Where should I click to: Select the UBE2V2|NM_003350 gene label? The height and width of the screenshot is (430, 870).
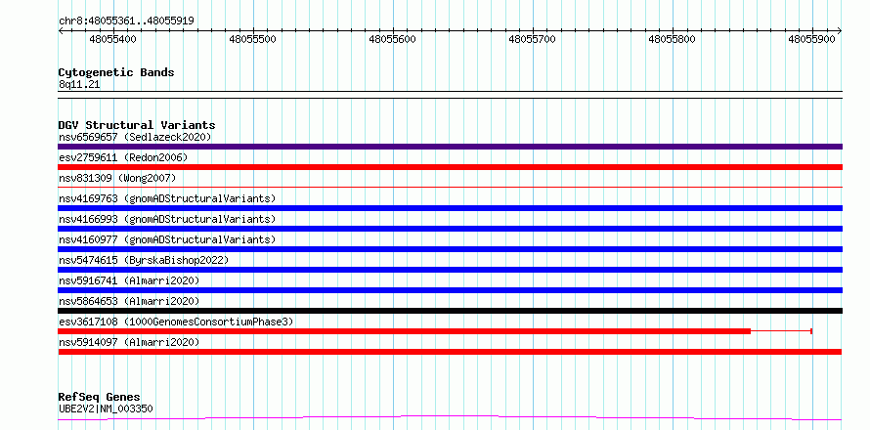point(106,408)
